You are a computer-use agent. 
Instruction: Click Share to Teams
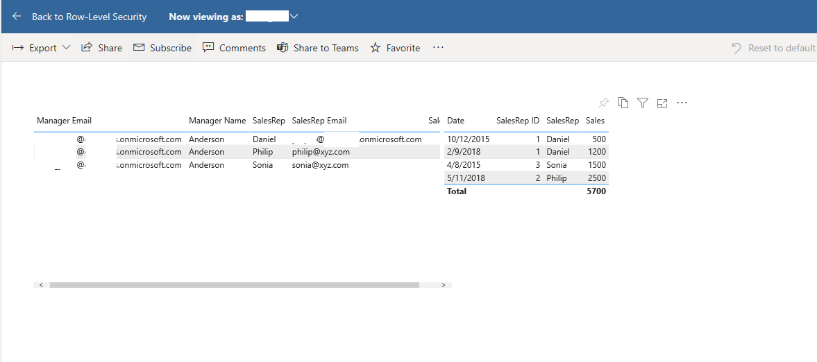[317, 48]
